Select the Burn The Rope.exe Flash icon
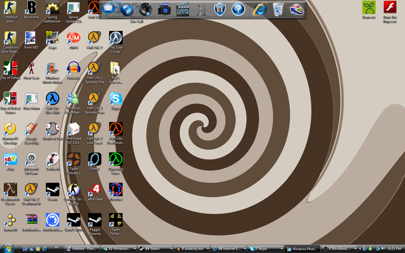Image resolution: width=405 pixels, height=253 pixels. pyautogui.click(x=390, y=12)
